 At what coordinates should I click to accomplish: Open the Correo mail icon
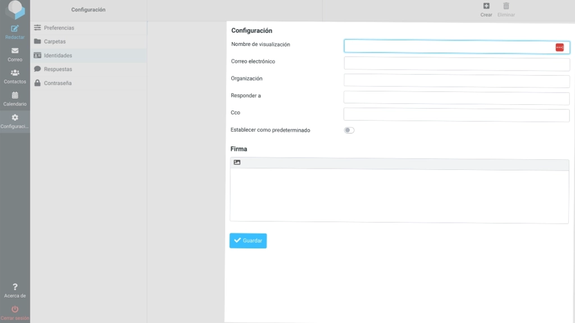coord(15,51)
